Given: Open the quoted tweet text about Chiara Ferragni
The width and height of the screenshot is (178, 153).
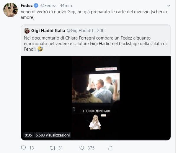Looking at the screenshot, I should coord(94,43).
